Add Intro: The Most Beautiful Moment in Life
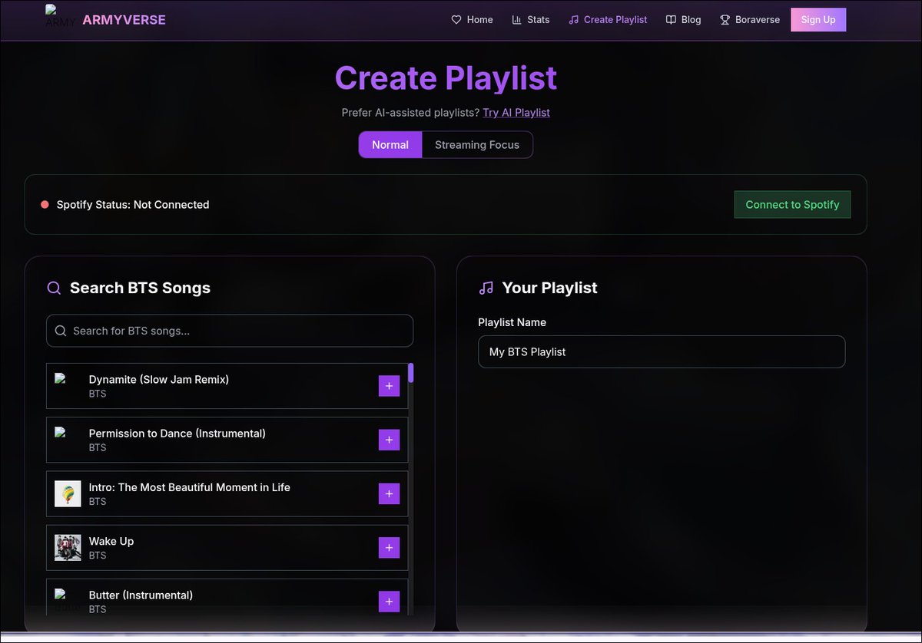Viewport: 922px width, 643px height. 389,493
